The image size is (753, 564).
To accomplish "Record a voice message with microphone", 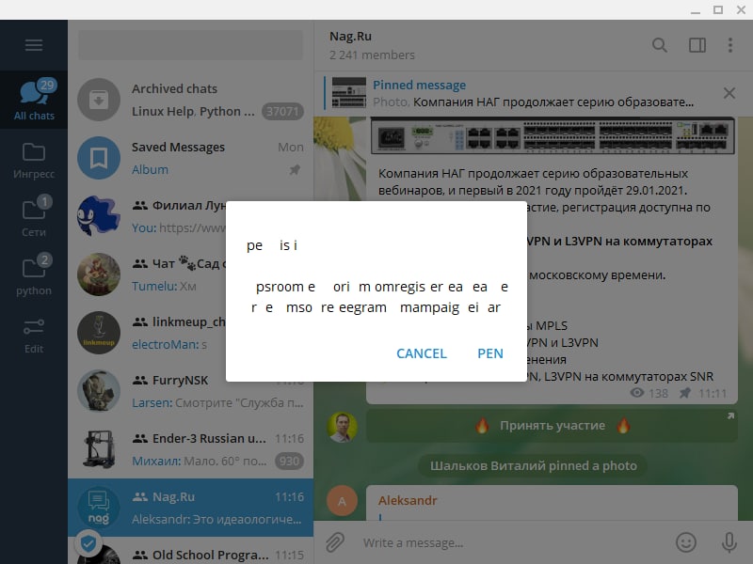I will [729, 542].
